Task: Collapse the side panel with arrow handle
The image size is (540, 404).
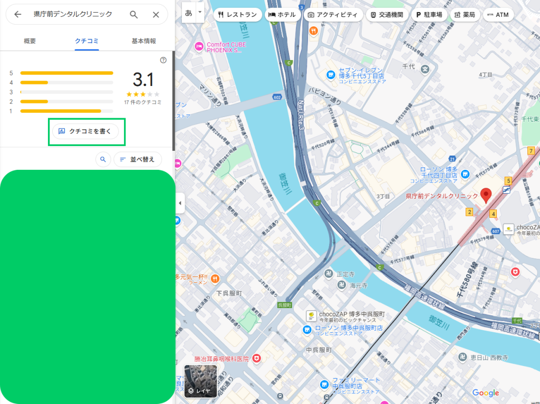Action: click(180, 203)
